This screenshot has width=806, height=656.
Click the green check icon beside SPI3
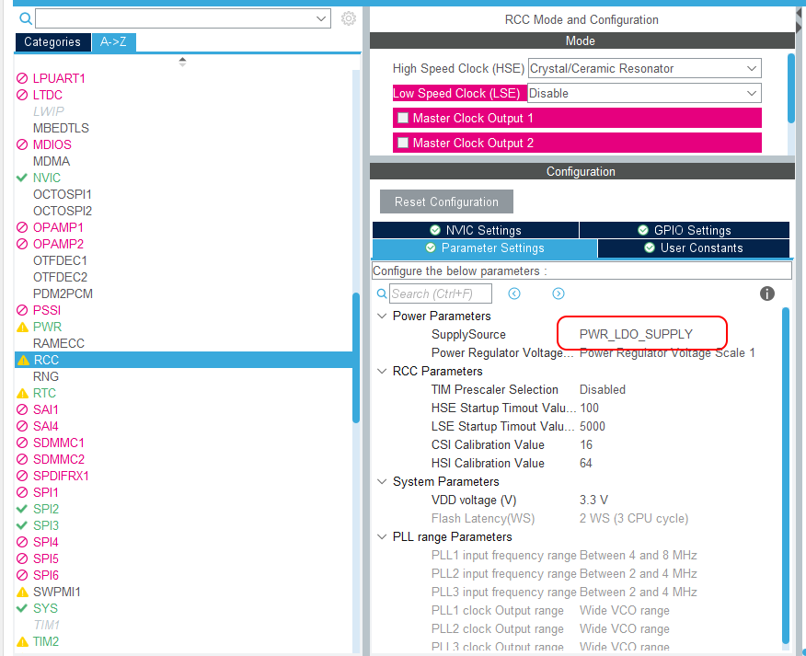[21, 525]
